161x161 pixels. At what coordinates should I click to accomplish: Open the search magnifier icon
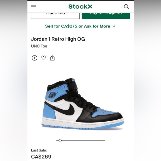126,7
